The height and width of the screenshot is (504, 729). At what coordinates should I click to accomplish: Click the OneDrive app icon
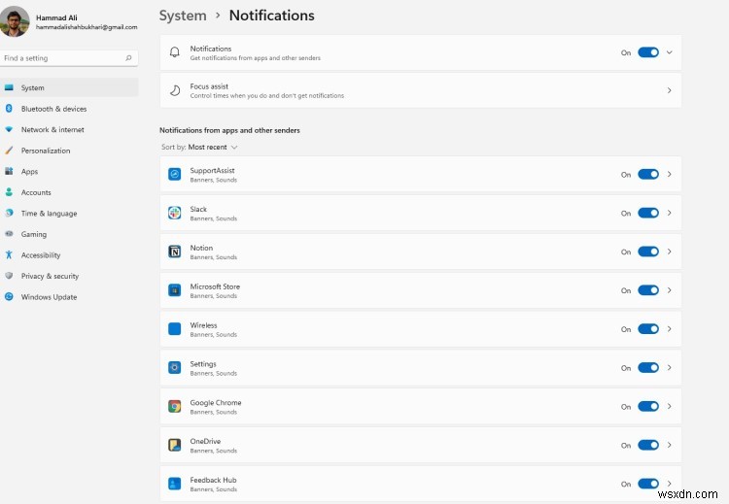coord(174,445)
